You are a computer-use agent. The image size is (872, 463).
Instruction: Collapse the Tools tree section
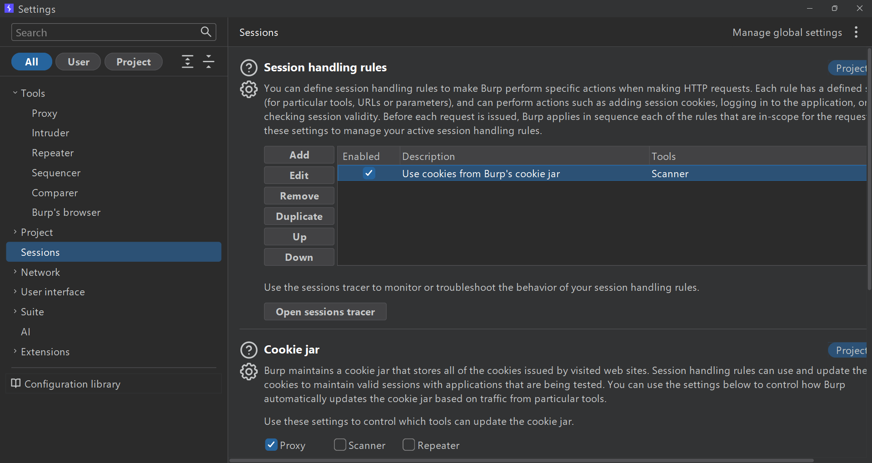15,93
